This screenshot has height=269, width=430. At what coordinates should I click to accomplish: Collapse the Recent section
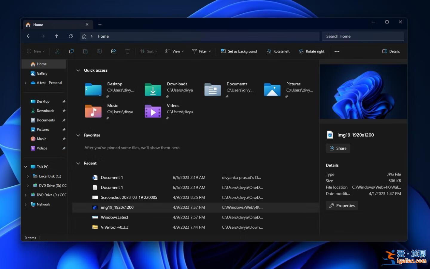(78, 163)
